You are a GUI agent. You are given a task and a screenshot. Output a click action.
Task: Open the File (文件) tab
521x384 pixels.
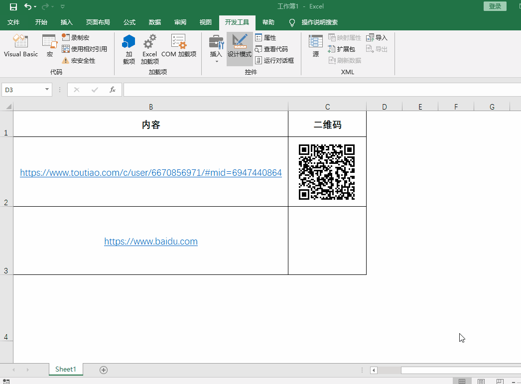13,22
